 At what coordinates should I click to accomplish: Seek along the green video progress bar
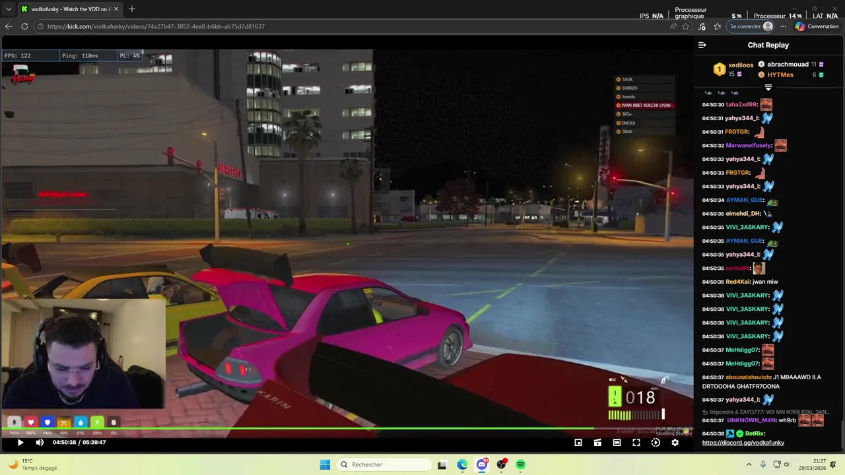point(347,429)
